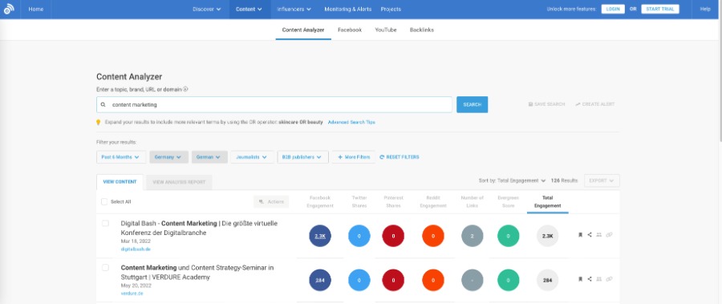
Task: Click Facebook engagement bubble 2.3K
Action: click(320, 236)
